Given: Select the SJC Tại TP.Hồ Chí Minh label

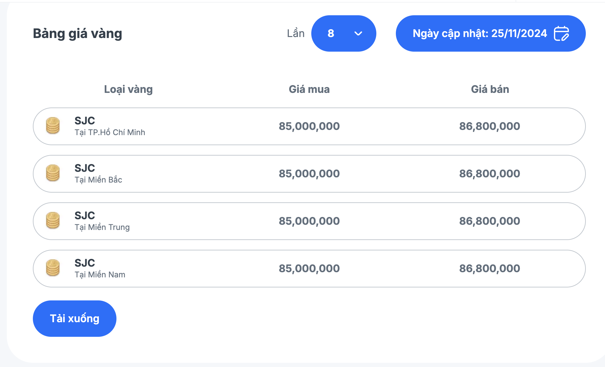Looking at the screenshot, I should tap(110, 126).
